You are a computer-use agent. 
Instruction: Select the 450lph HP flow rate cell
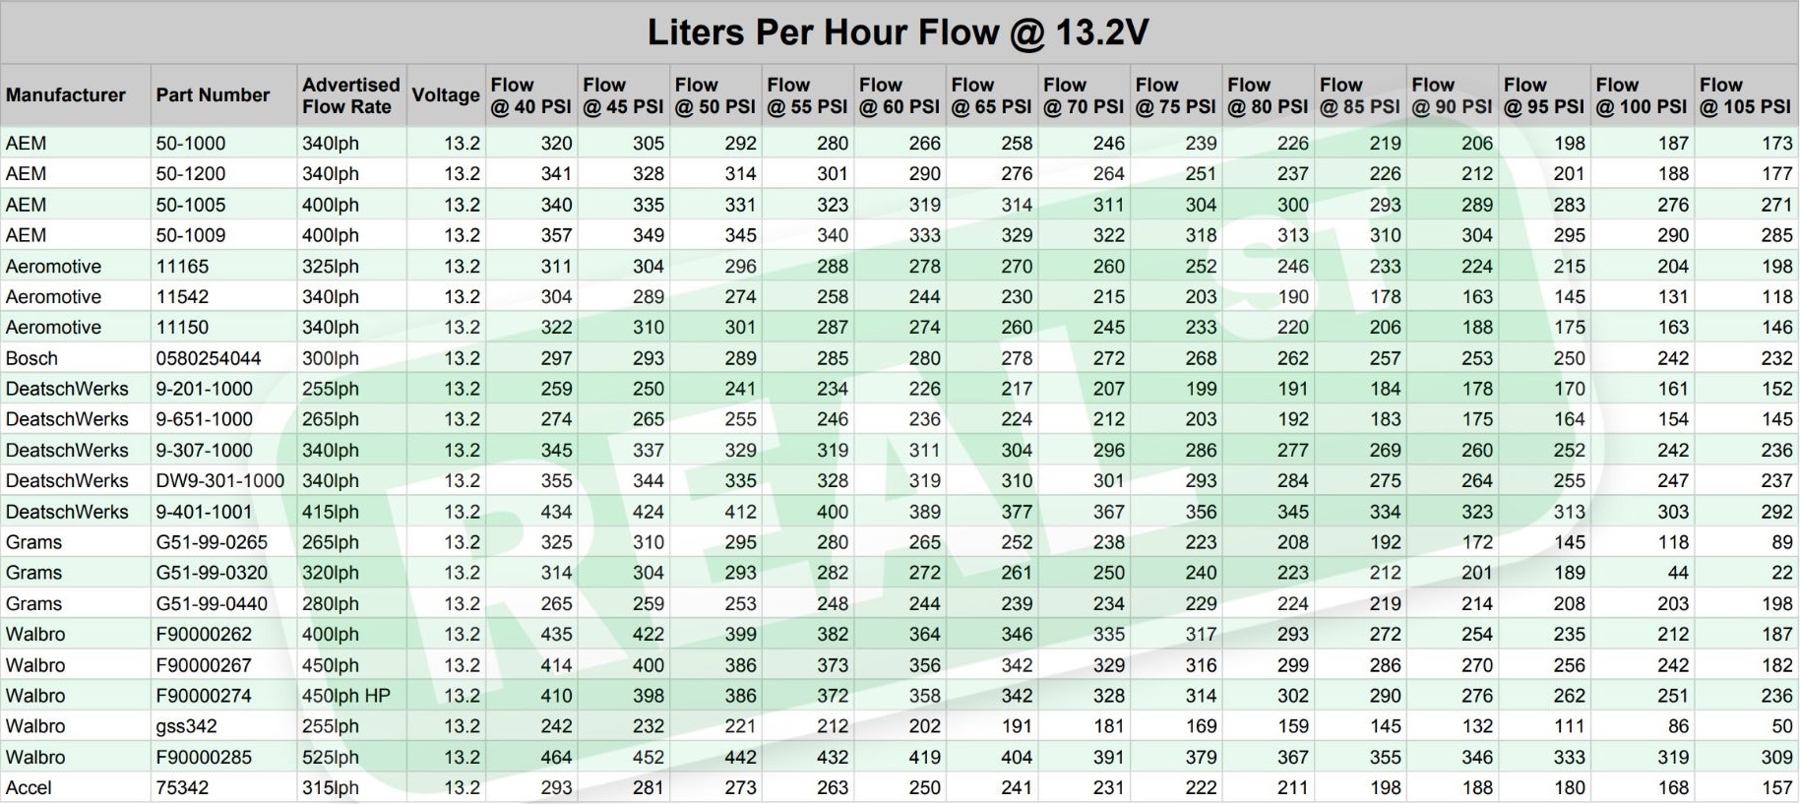click(346, 696)
